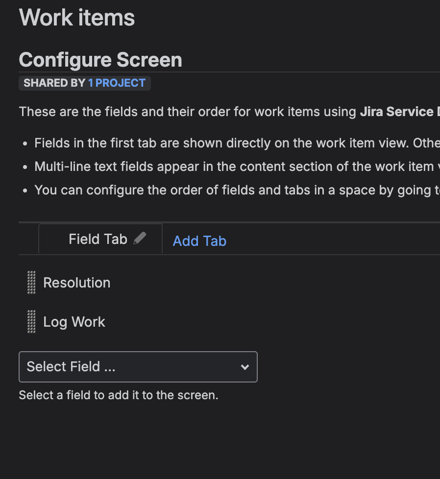Click the SHARED BY 1 PROJECT badge
440x479 pixels.
(84, 83)
